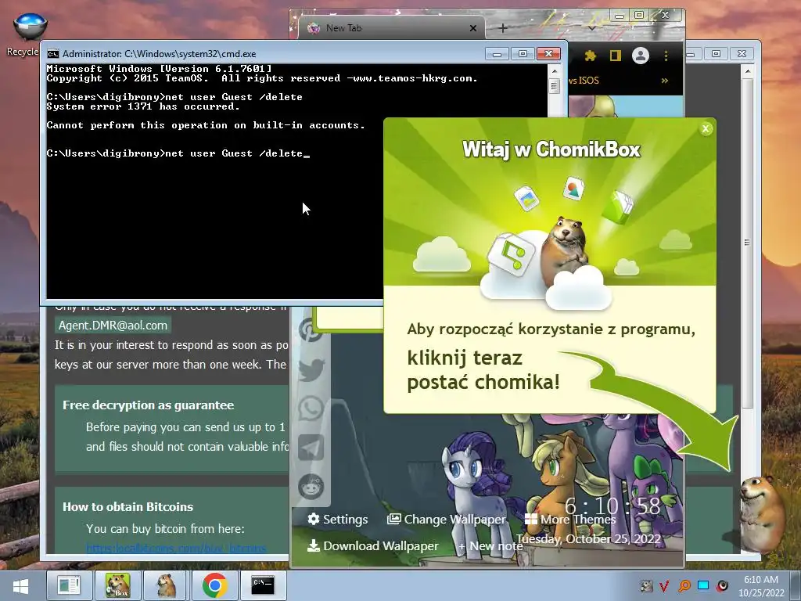Open Settings on new tab page
This screenshot has width=801, height=601.
tap(337, 520)
